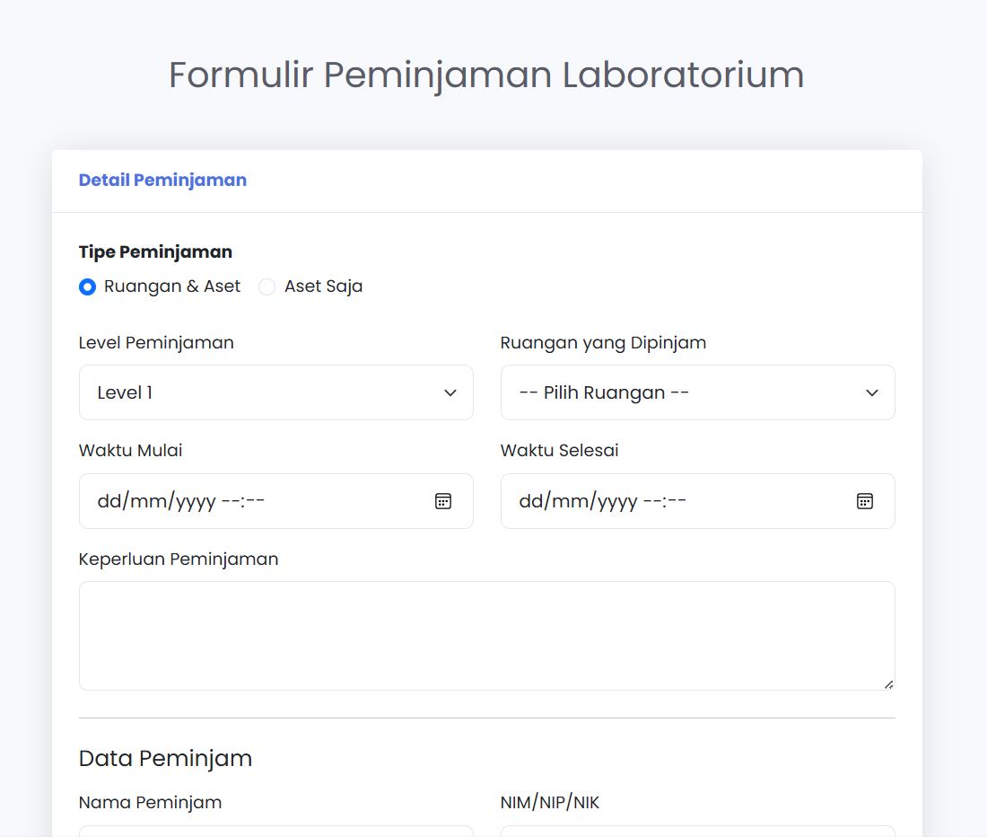Click the radio circle next to Aset Saja
This screenshot has height=837, width=987.
266,286
